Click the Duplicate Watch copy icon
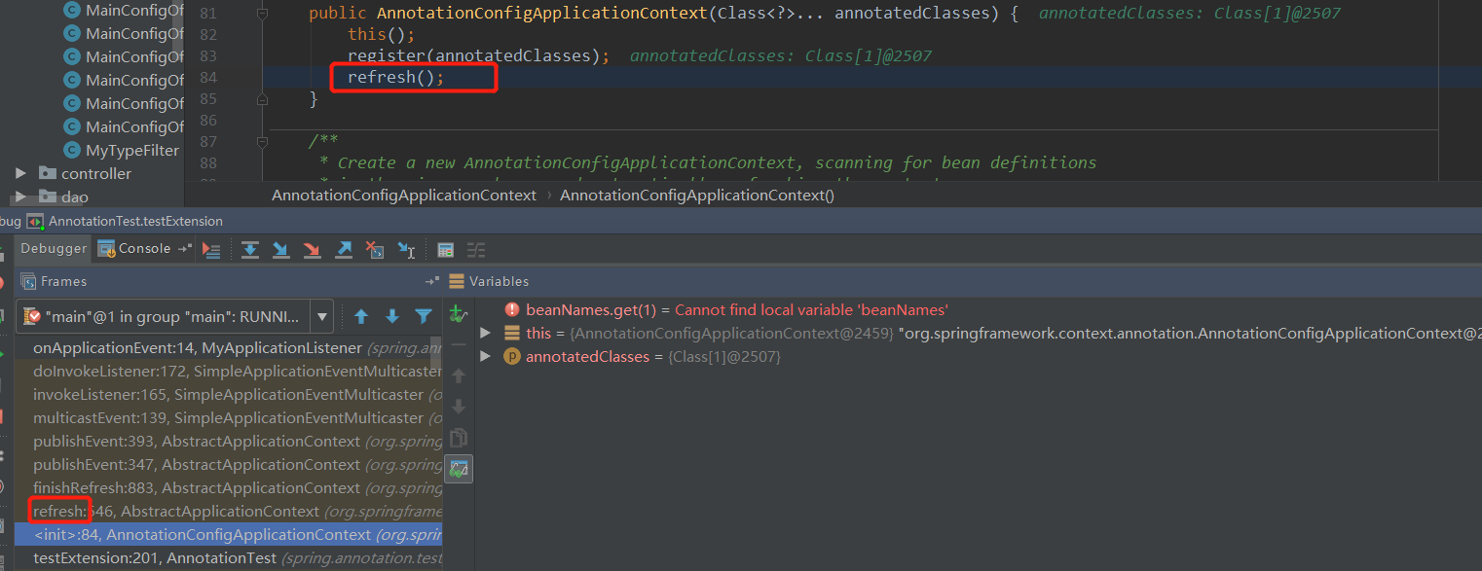1482x571 pixels. pyautogui.click(x=459, y=438)
